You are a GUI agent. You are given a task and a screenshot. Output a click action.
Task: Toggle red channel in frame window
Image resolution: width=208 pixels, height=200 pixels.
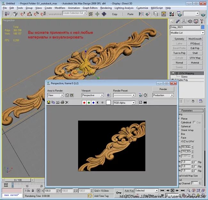click(x=84, y=102)
